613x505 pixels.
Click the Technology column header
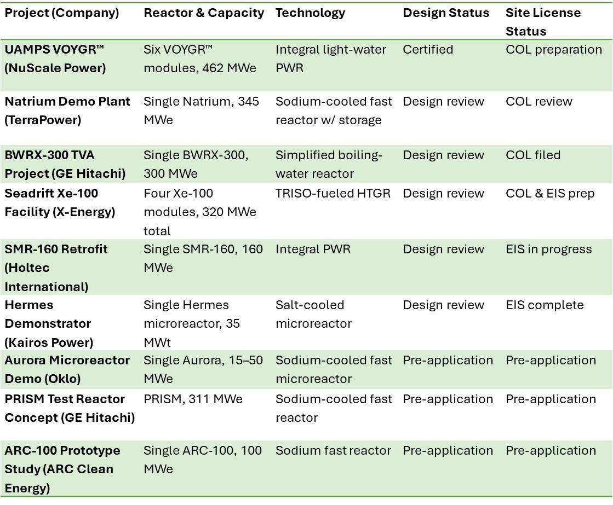(311, 13)
